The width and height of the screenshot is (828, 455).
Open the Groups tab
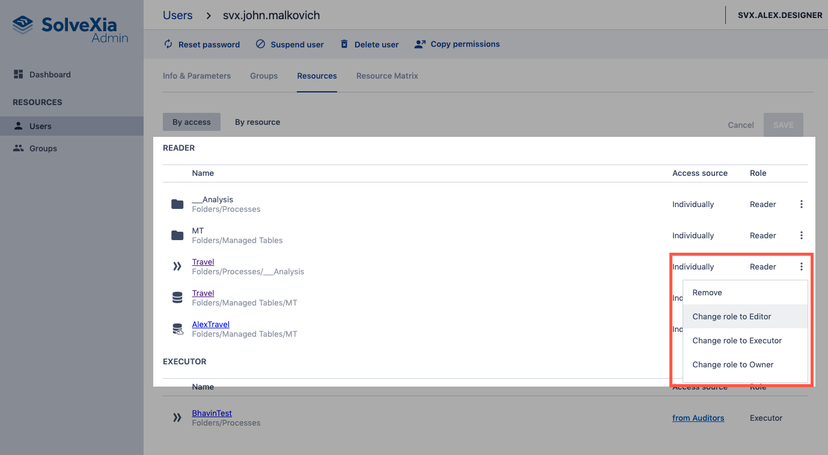point(264,76)
